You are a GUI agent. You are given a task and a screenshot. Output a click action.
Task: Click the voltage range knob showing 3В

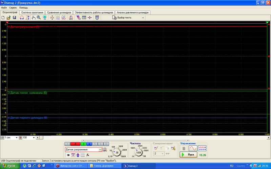click(117, 152)
